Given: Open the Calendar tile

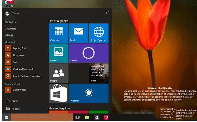Looking at the screenshot, I should [59, 33].
